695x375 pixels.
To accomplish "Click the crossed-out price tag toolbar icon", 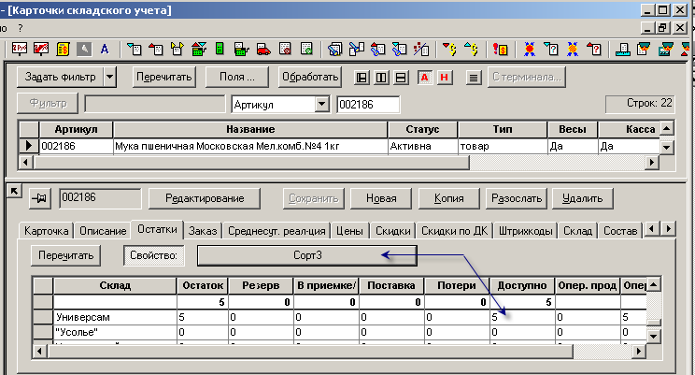I will tap(41, 49).
